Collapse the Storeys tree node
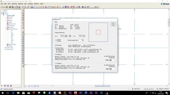This screenshot has width=170, height=95. click(2, 14)
